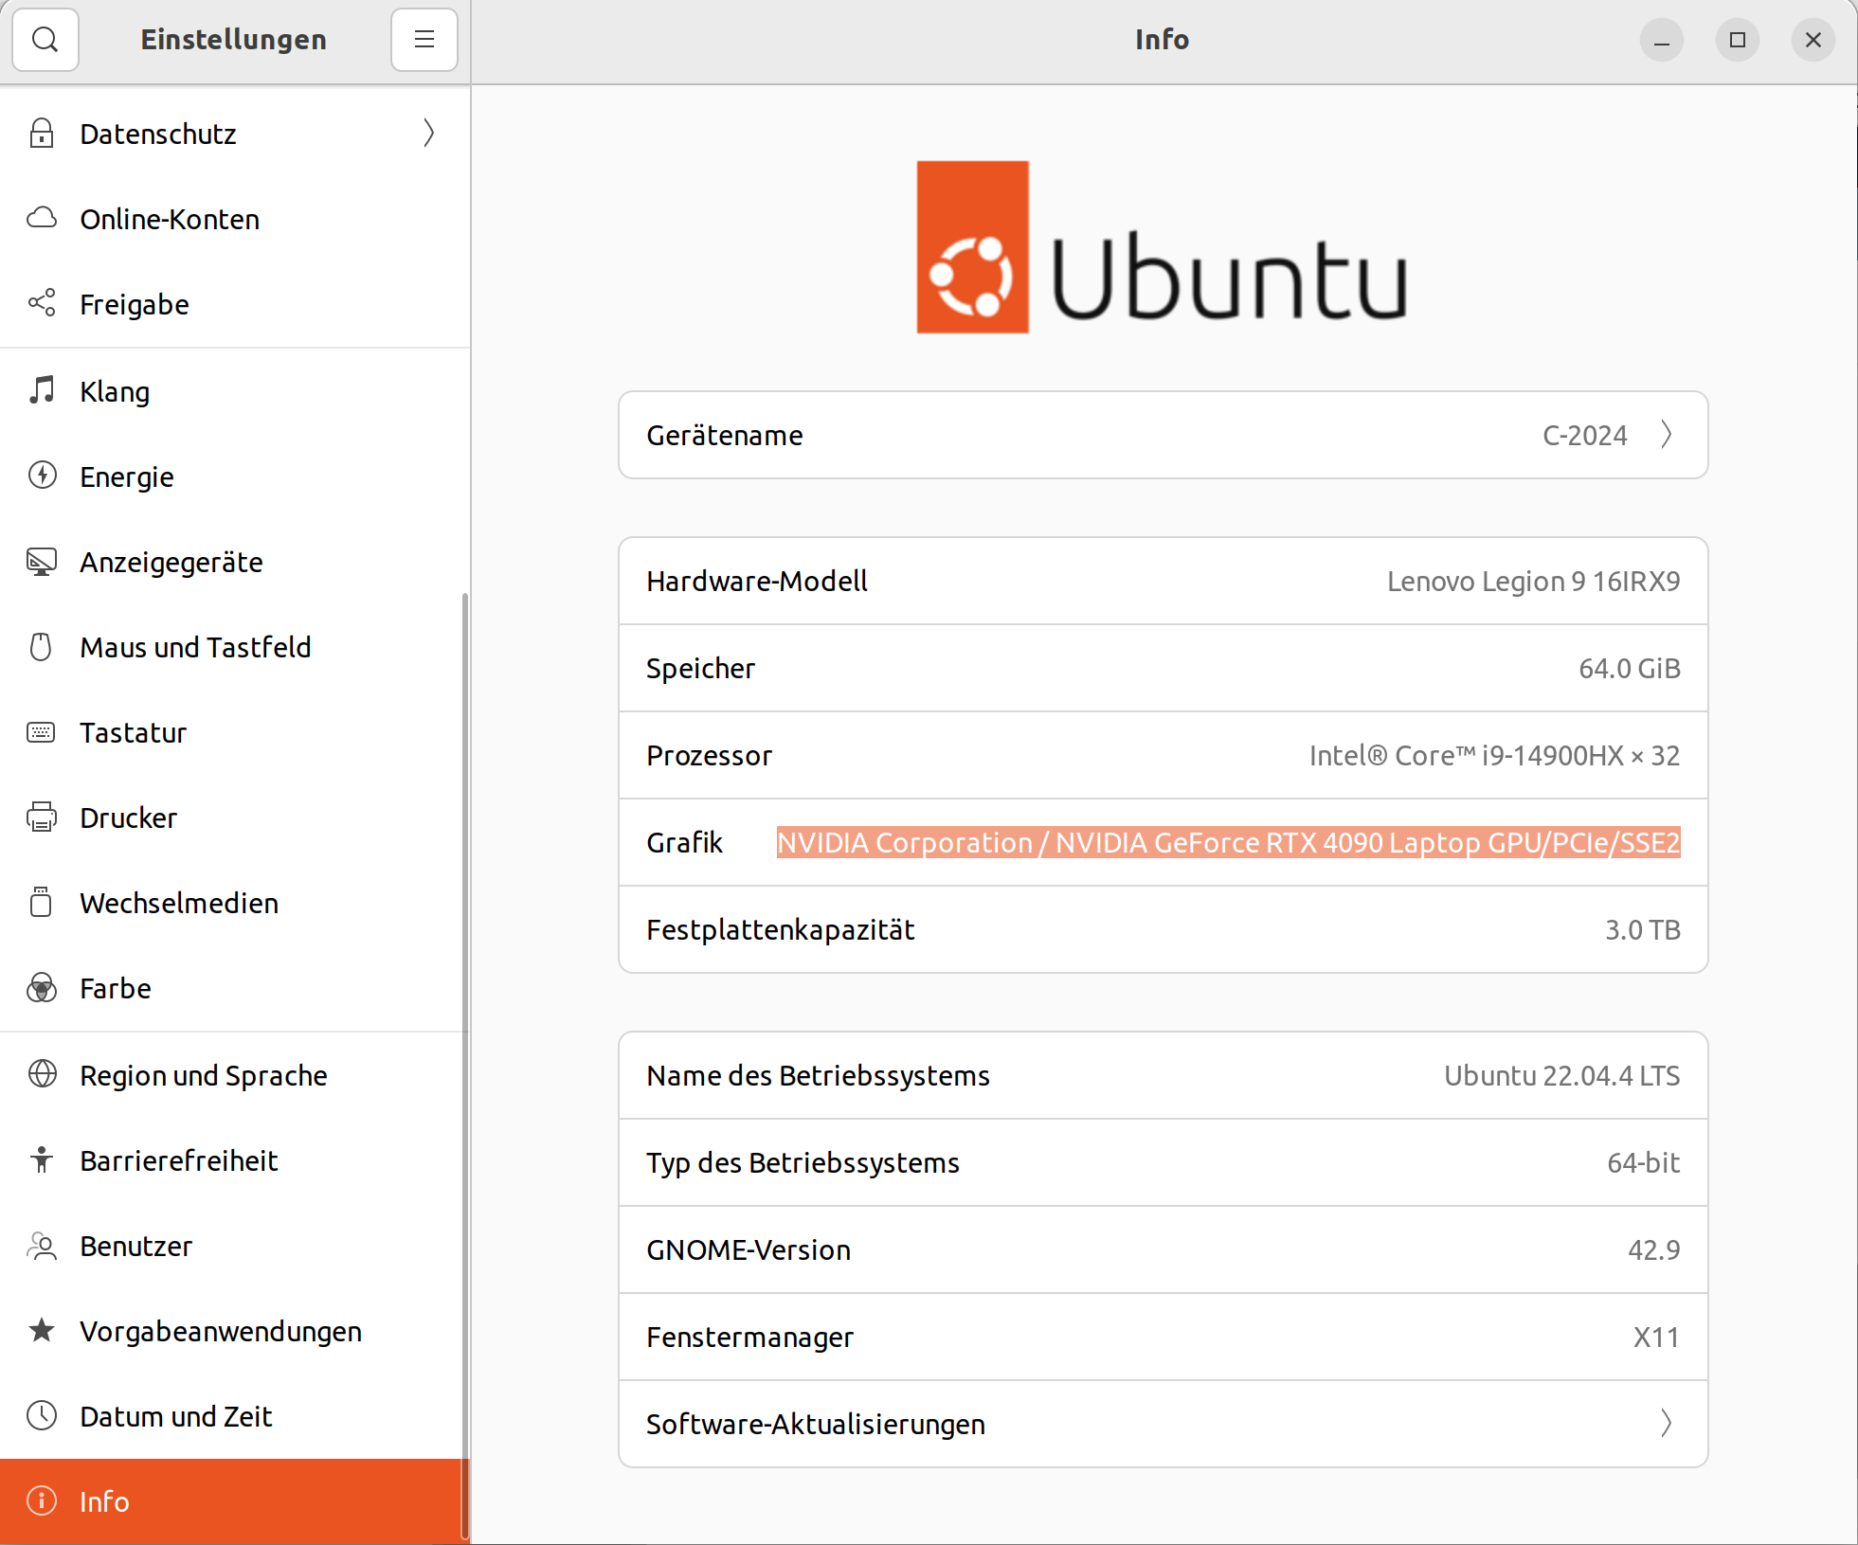The width and height of the screenshot is (1858, 1545).
Task: Open Drucker via the printer icon
Action: (42, 817)
